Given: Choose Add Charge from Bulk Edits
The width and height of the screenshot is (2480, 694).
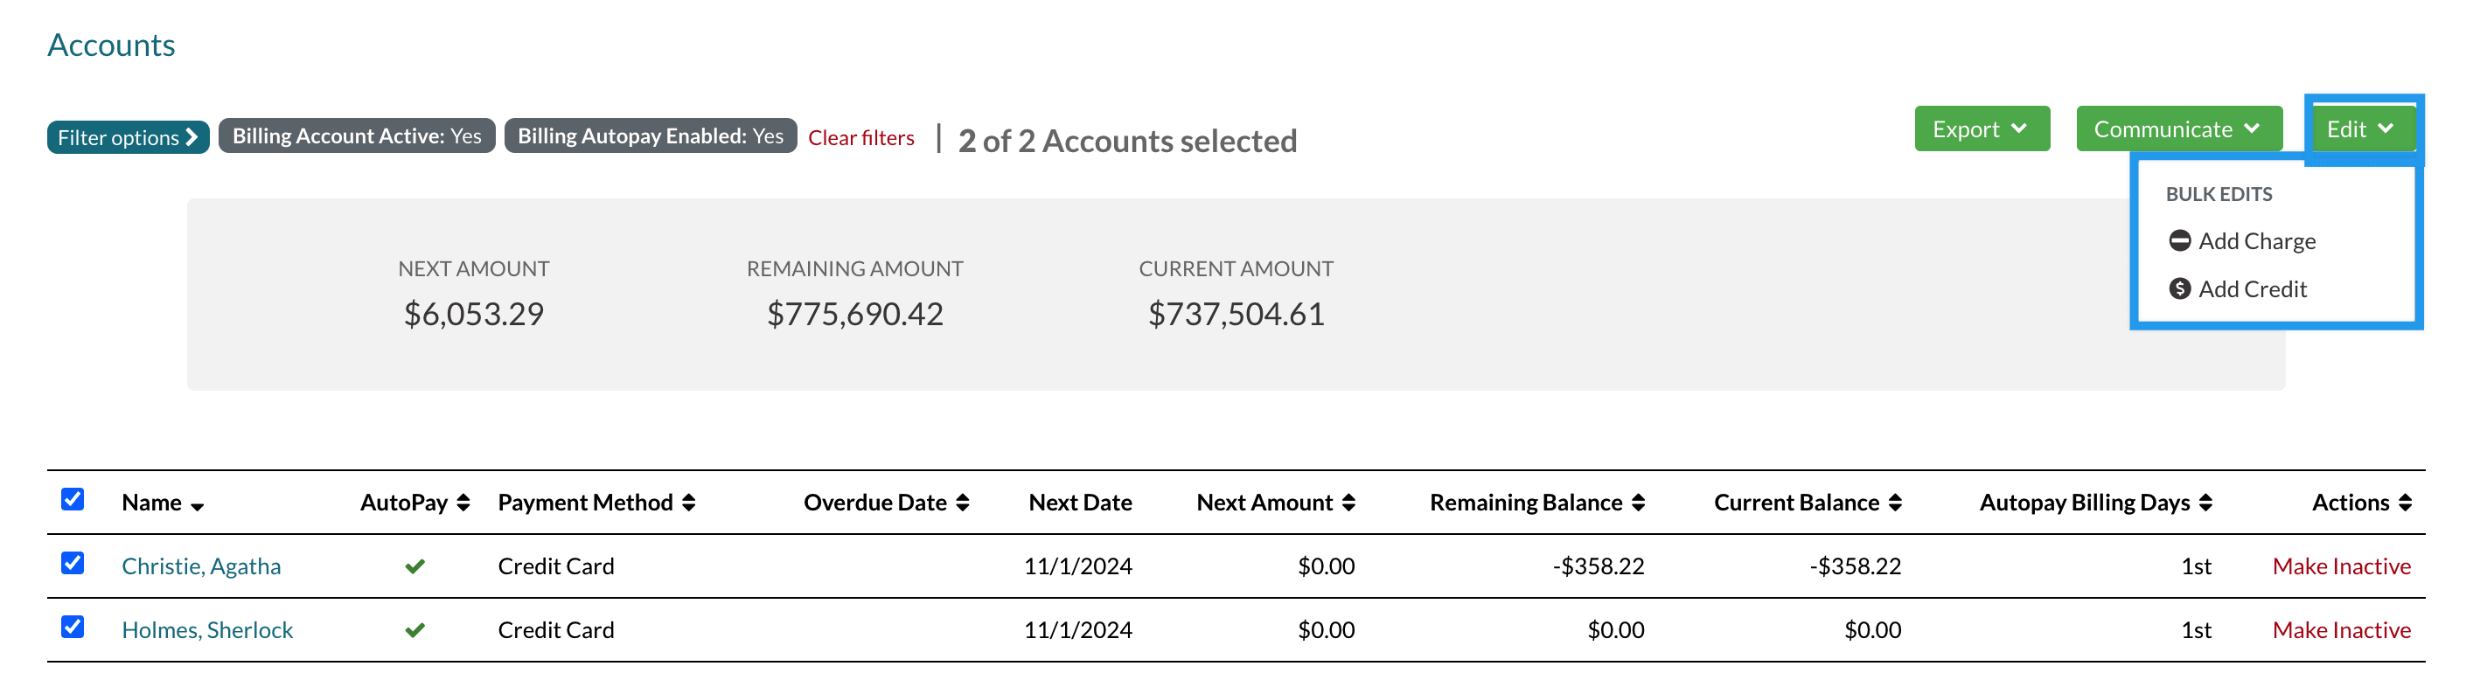Looking at the screenshot, I should click(2255, 240).
